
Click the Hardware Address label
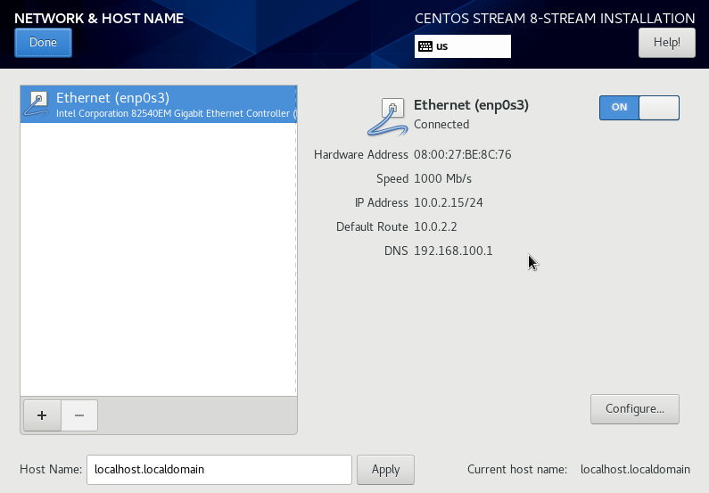pyautogui.click(x=361, y=154)
